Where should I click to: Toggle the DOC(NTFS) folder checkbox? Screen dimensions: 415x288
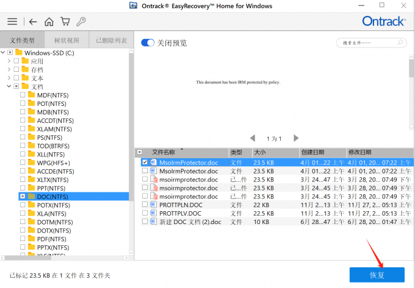(x=23, y=196)
